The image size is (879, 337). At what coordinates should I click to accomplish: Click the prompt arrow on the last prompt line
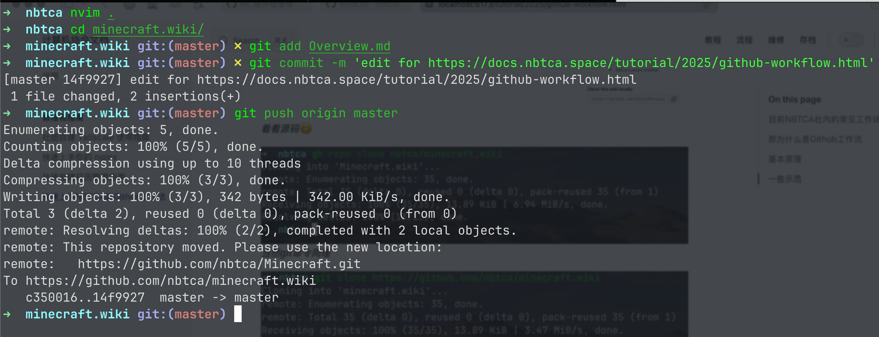7,314
